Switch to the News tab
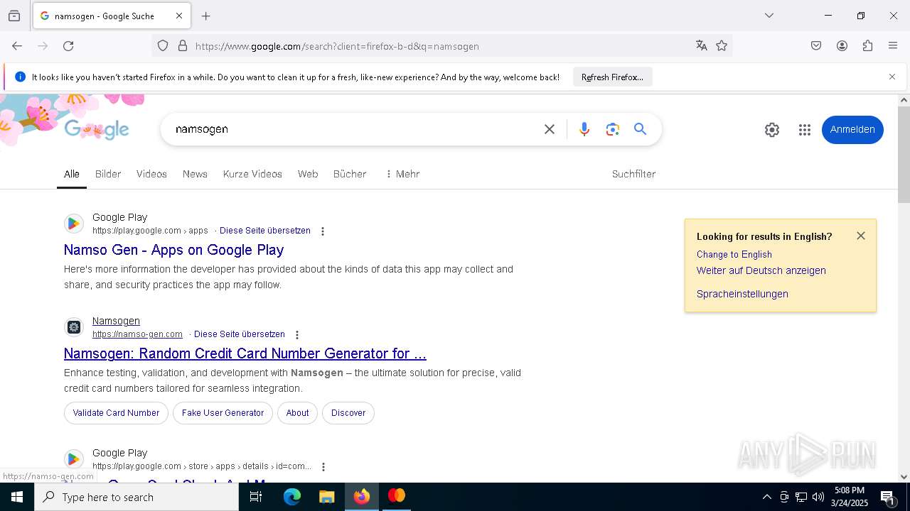Screen dimensions: 910x511 [x=195, y=174]
